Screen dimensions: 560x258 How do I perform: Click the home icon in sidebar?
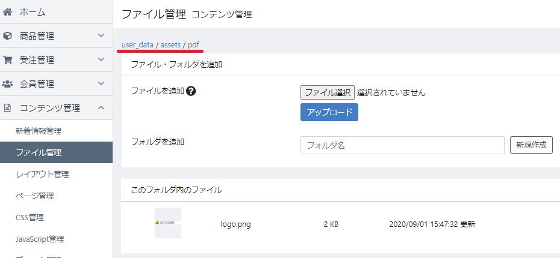pos(7,12)
